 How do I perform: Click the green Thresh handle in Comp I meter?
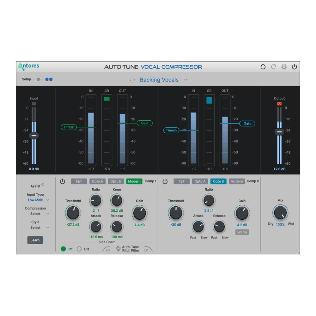pyautogui.click(x=69, y=127)
